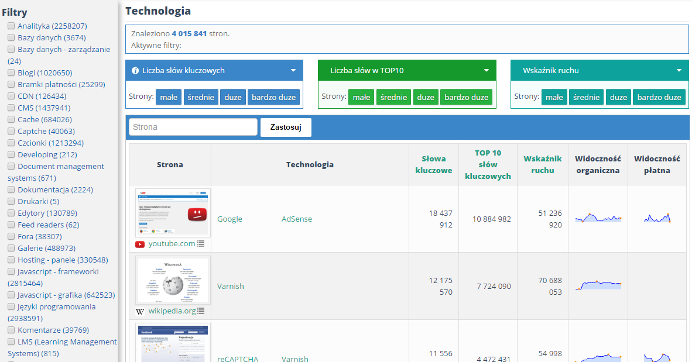Viewport: 692px width, 362px height.
Task: Tick the Dokumentacja (2224) checkbox
Action: click(11, 189)
